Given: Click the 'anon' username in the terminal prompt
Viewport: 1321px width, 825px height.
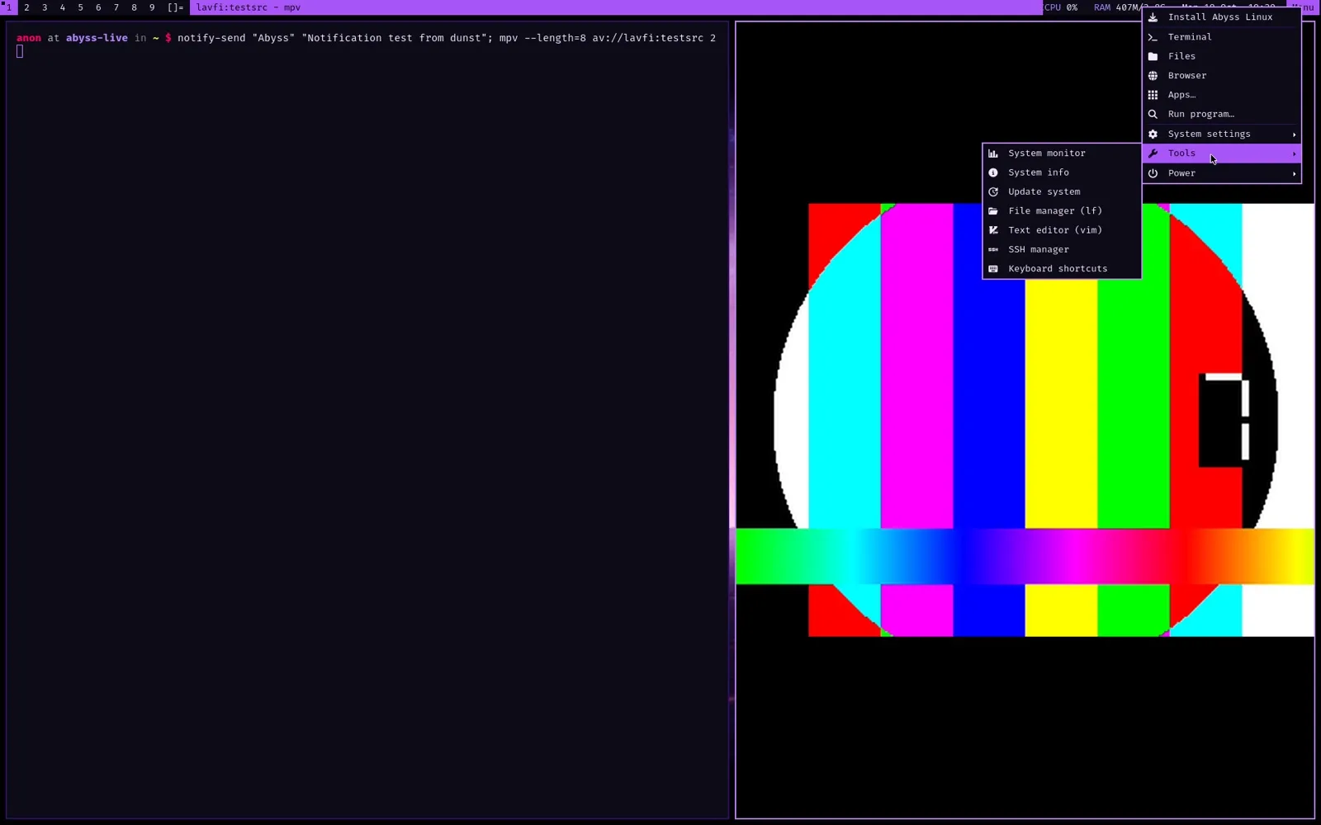Looking at the screenshot, I should 29,38.
